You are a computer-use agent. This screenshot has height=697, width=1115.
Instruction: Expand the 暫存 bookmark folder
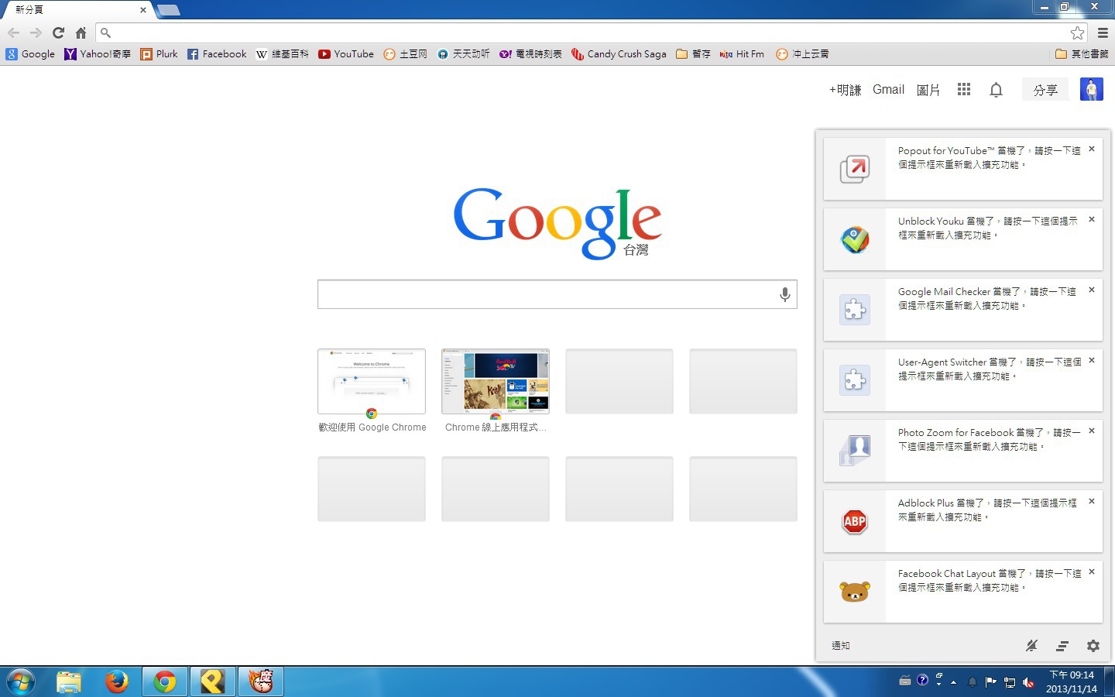(693, 54)
